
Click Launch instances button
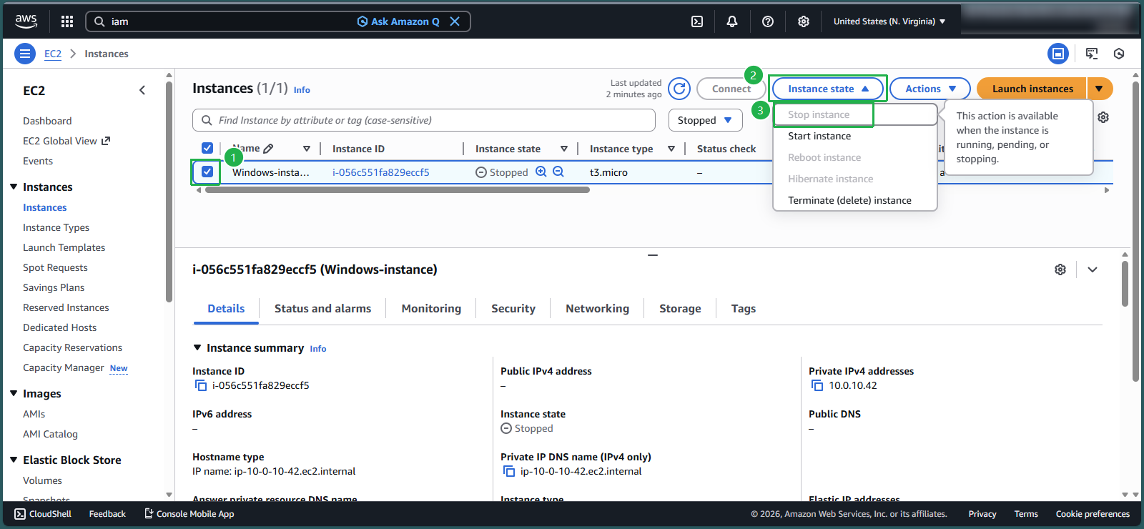[x=1032, y=89]
